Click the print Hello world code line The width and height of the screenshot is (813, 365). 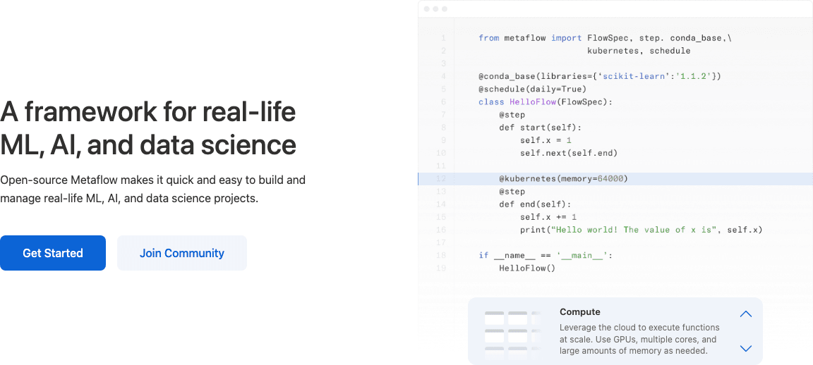point(642,230)
